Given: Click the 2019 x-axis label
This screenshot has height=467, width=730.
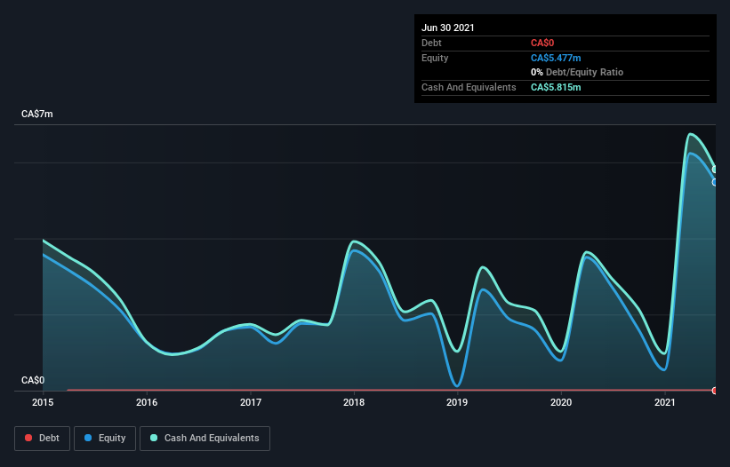Looking at the screenshot, I should [x=457, y=402].
